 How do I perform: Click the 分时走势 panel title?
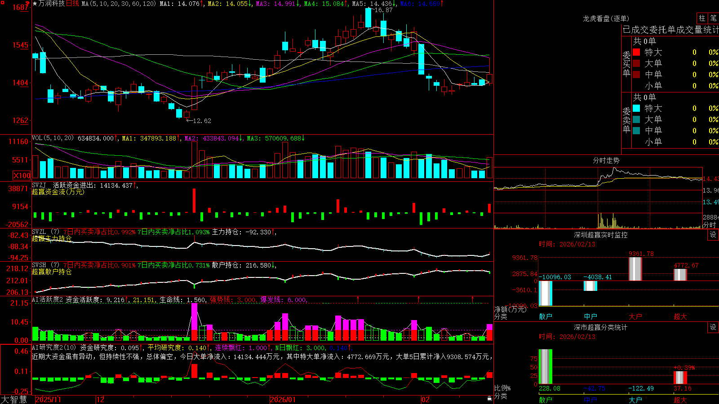tap(606, 160)
